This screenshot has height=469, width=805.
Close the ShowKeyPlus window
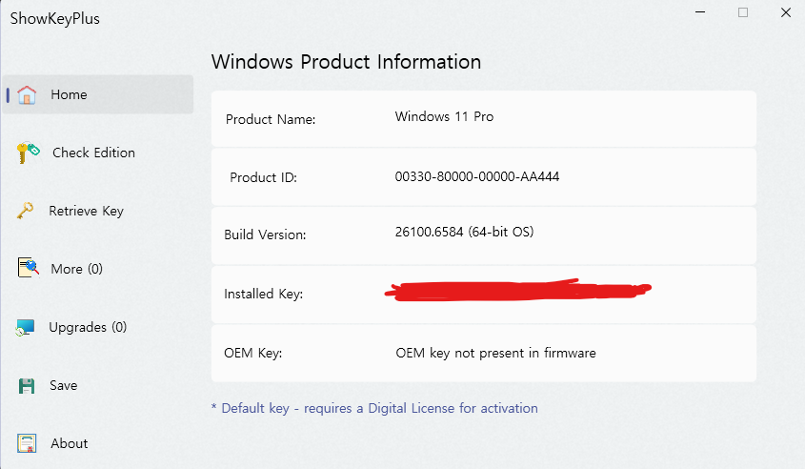786,12
